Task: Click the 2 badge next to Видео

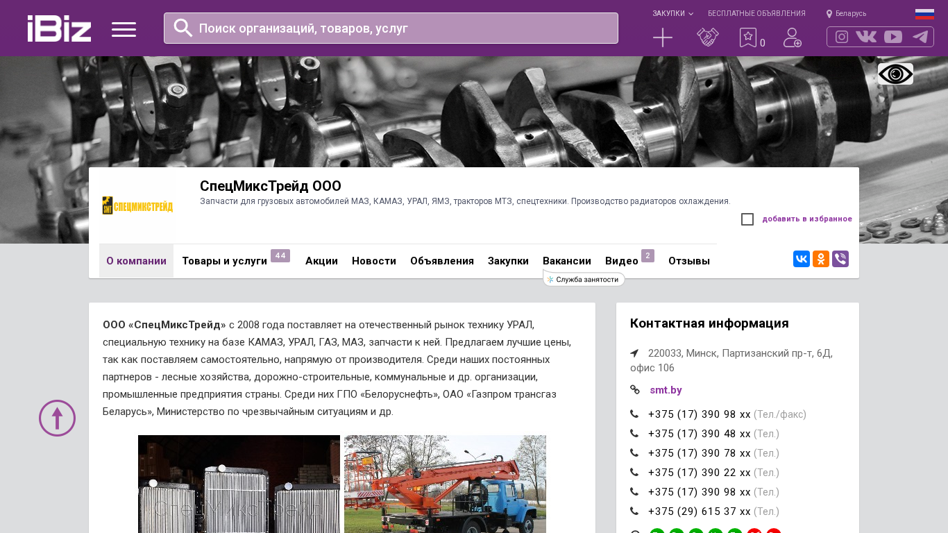Action: (648, 255)
